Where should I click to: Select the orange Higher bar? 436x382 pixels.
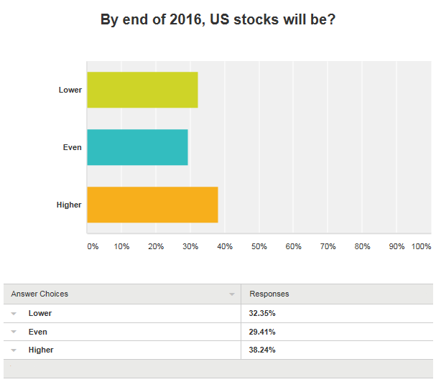152,205
